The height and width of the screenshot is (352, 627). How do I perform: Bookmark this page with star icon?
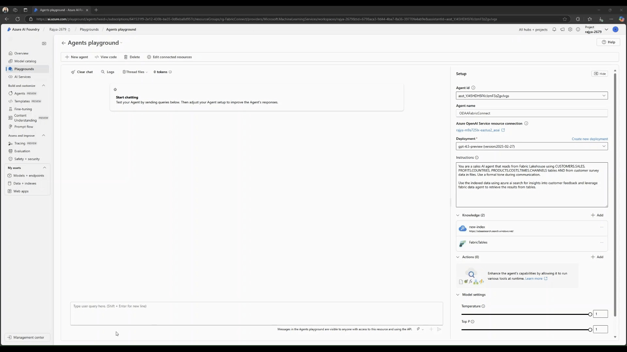[565, 19]
